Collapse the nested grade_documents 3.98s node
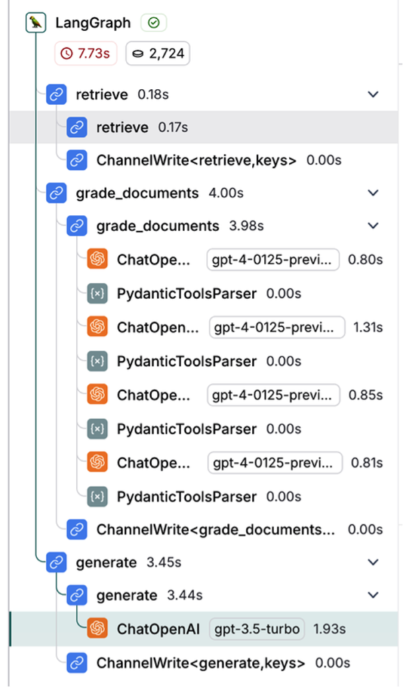This screenshot has height=690, width=406. (373, 226)
